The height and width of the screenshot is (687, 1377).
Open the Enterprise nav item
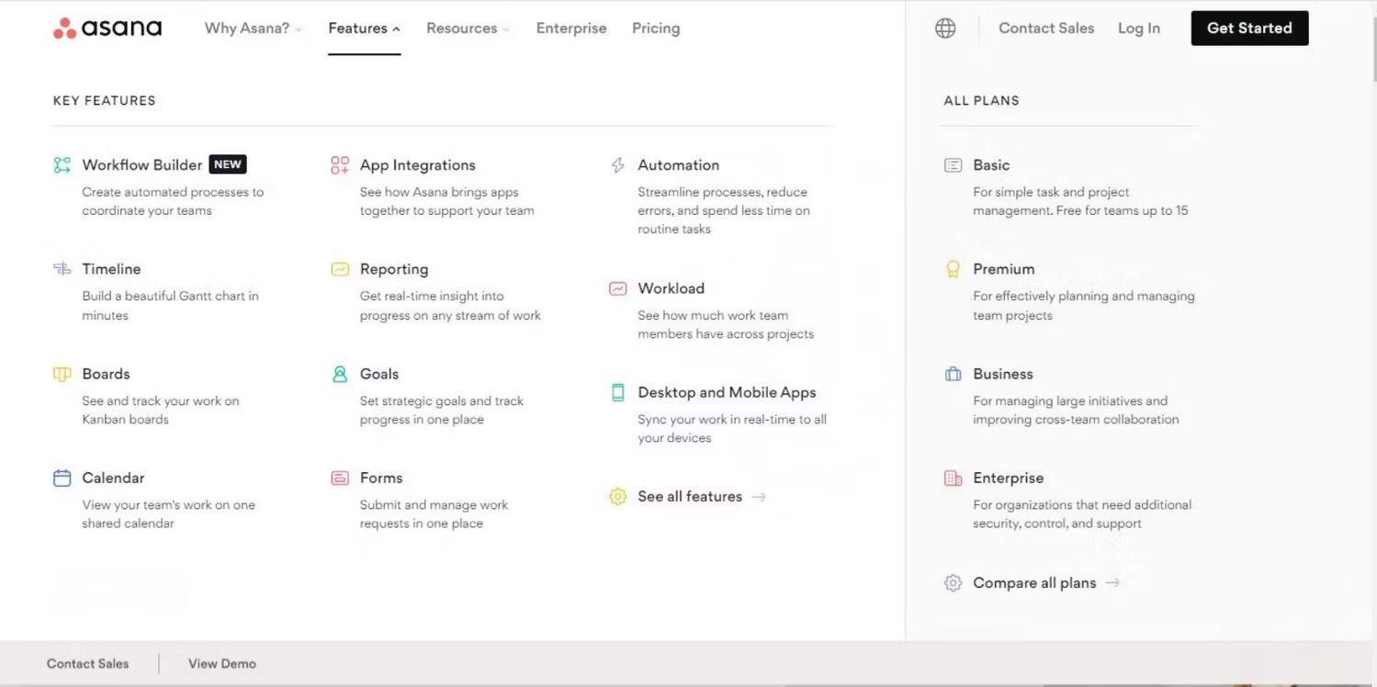pos(571,28)
